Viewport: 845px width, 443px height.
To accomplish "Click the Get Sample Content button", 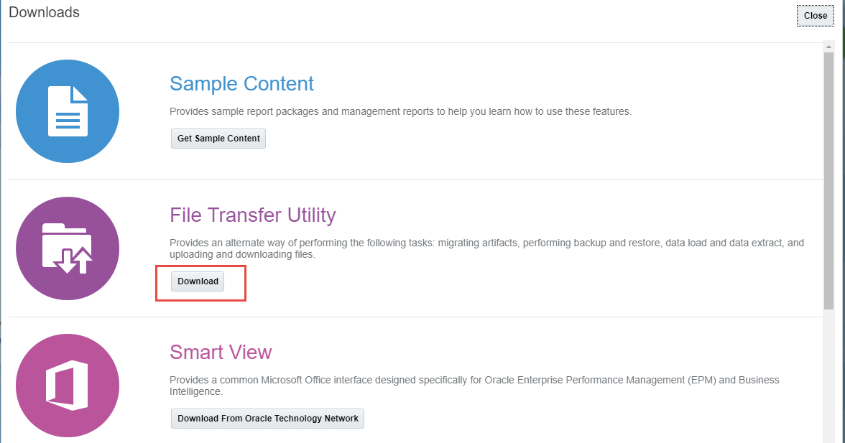I will point(218,138).
